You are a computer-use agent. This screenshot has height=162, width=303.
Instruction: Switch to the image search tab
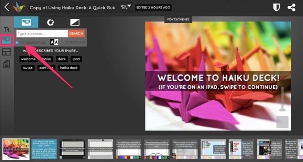26,22
